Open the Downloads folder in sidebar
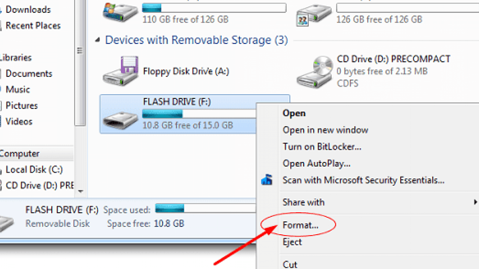This screenshot has width=479, height=269. pyautogui.click(x=28, y=9)
